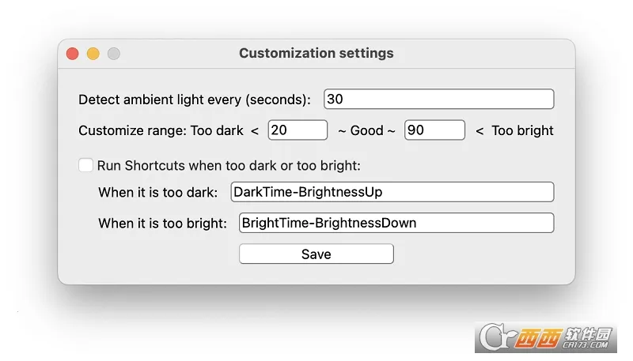This screenshot has width=633, height=361.
Task: Select the too dark threshold field showing 20
Action: (298, 130)
